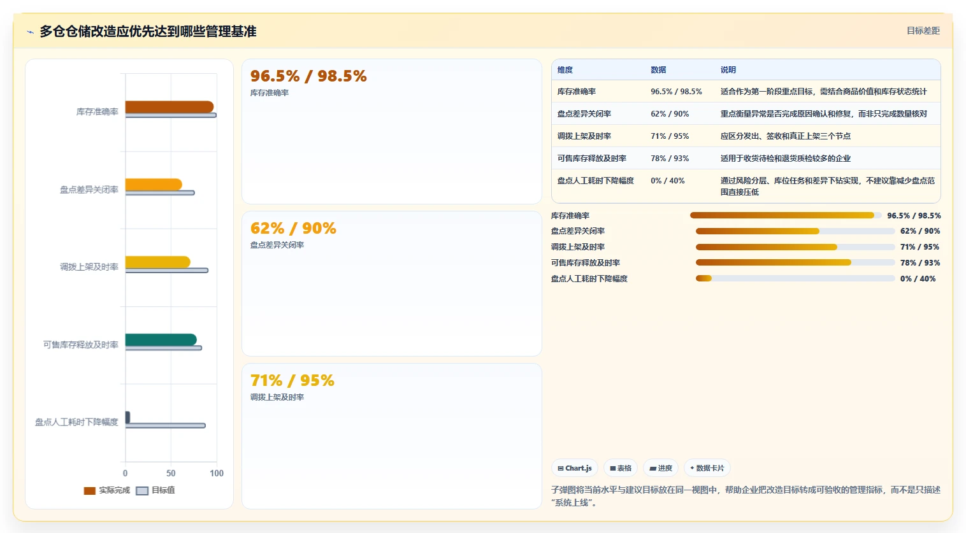The height and width of the screenshot is (533, 966).
Task: Select the 进度 tag chip
Action: tap(661, 468)
